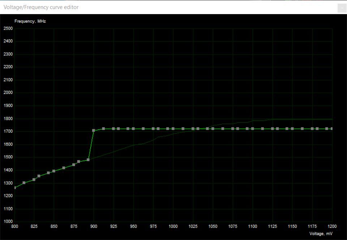Select the curve point at 1050 mV
347x240 pixels.
(x=213, y=128)
